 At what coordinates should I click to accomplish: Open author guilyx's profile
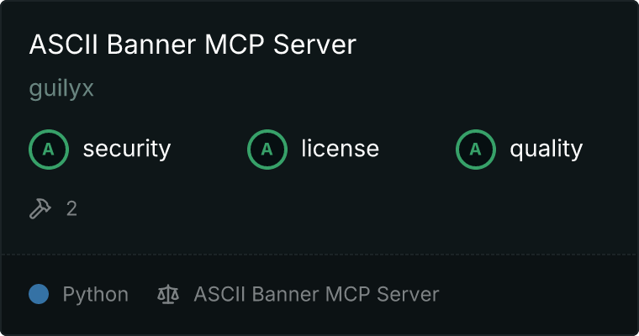pos(61,89)
